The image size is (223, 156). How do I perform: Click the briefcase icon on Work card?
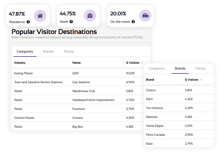(x=90, y=16)
